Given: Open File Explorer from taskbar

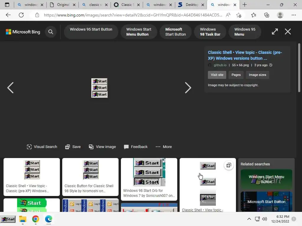Looking at the screenshot, I should point(23,219).
